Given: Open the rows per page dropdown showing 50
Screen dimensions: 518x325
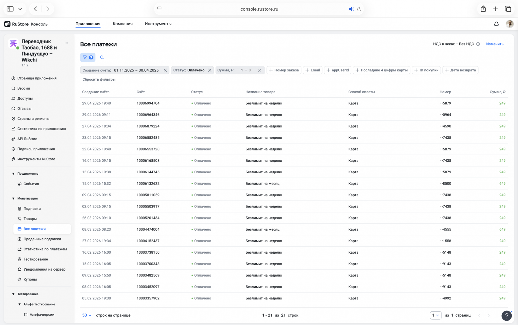Looking at the screenshot, I should point(87,315).
